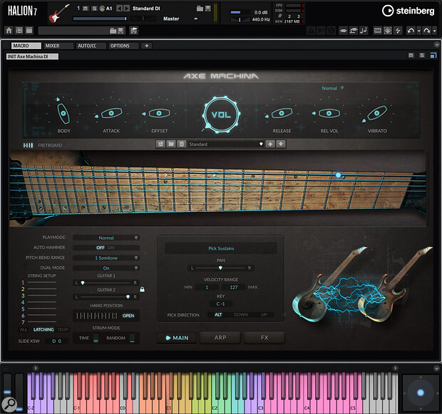Viewport: 442px width, 414px height.
Task: Click the note icon in the top toolbar
Action: pos(364,31)
